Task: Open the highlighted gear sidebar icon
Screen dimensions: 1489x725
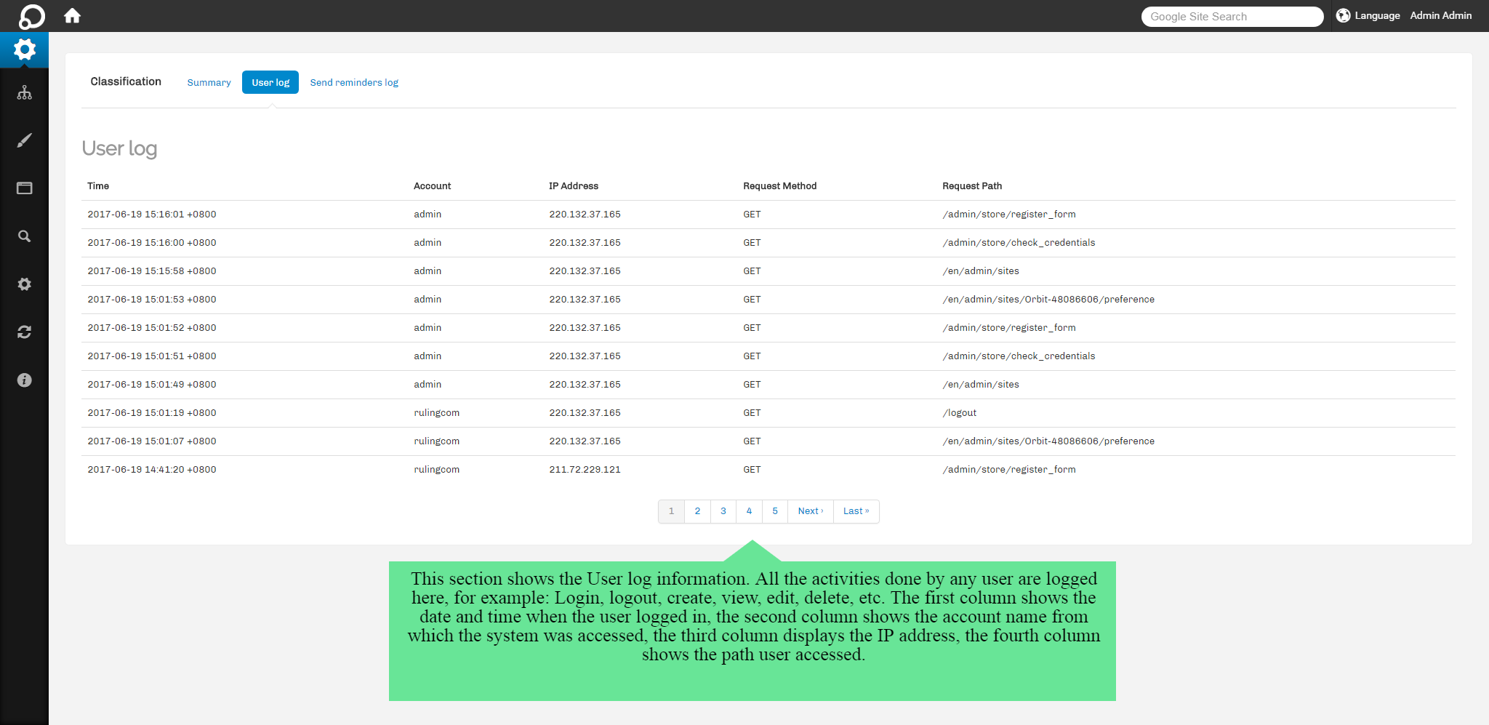Action: (24, 50)
